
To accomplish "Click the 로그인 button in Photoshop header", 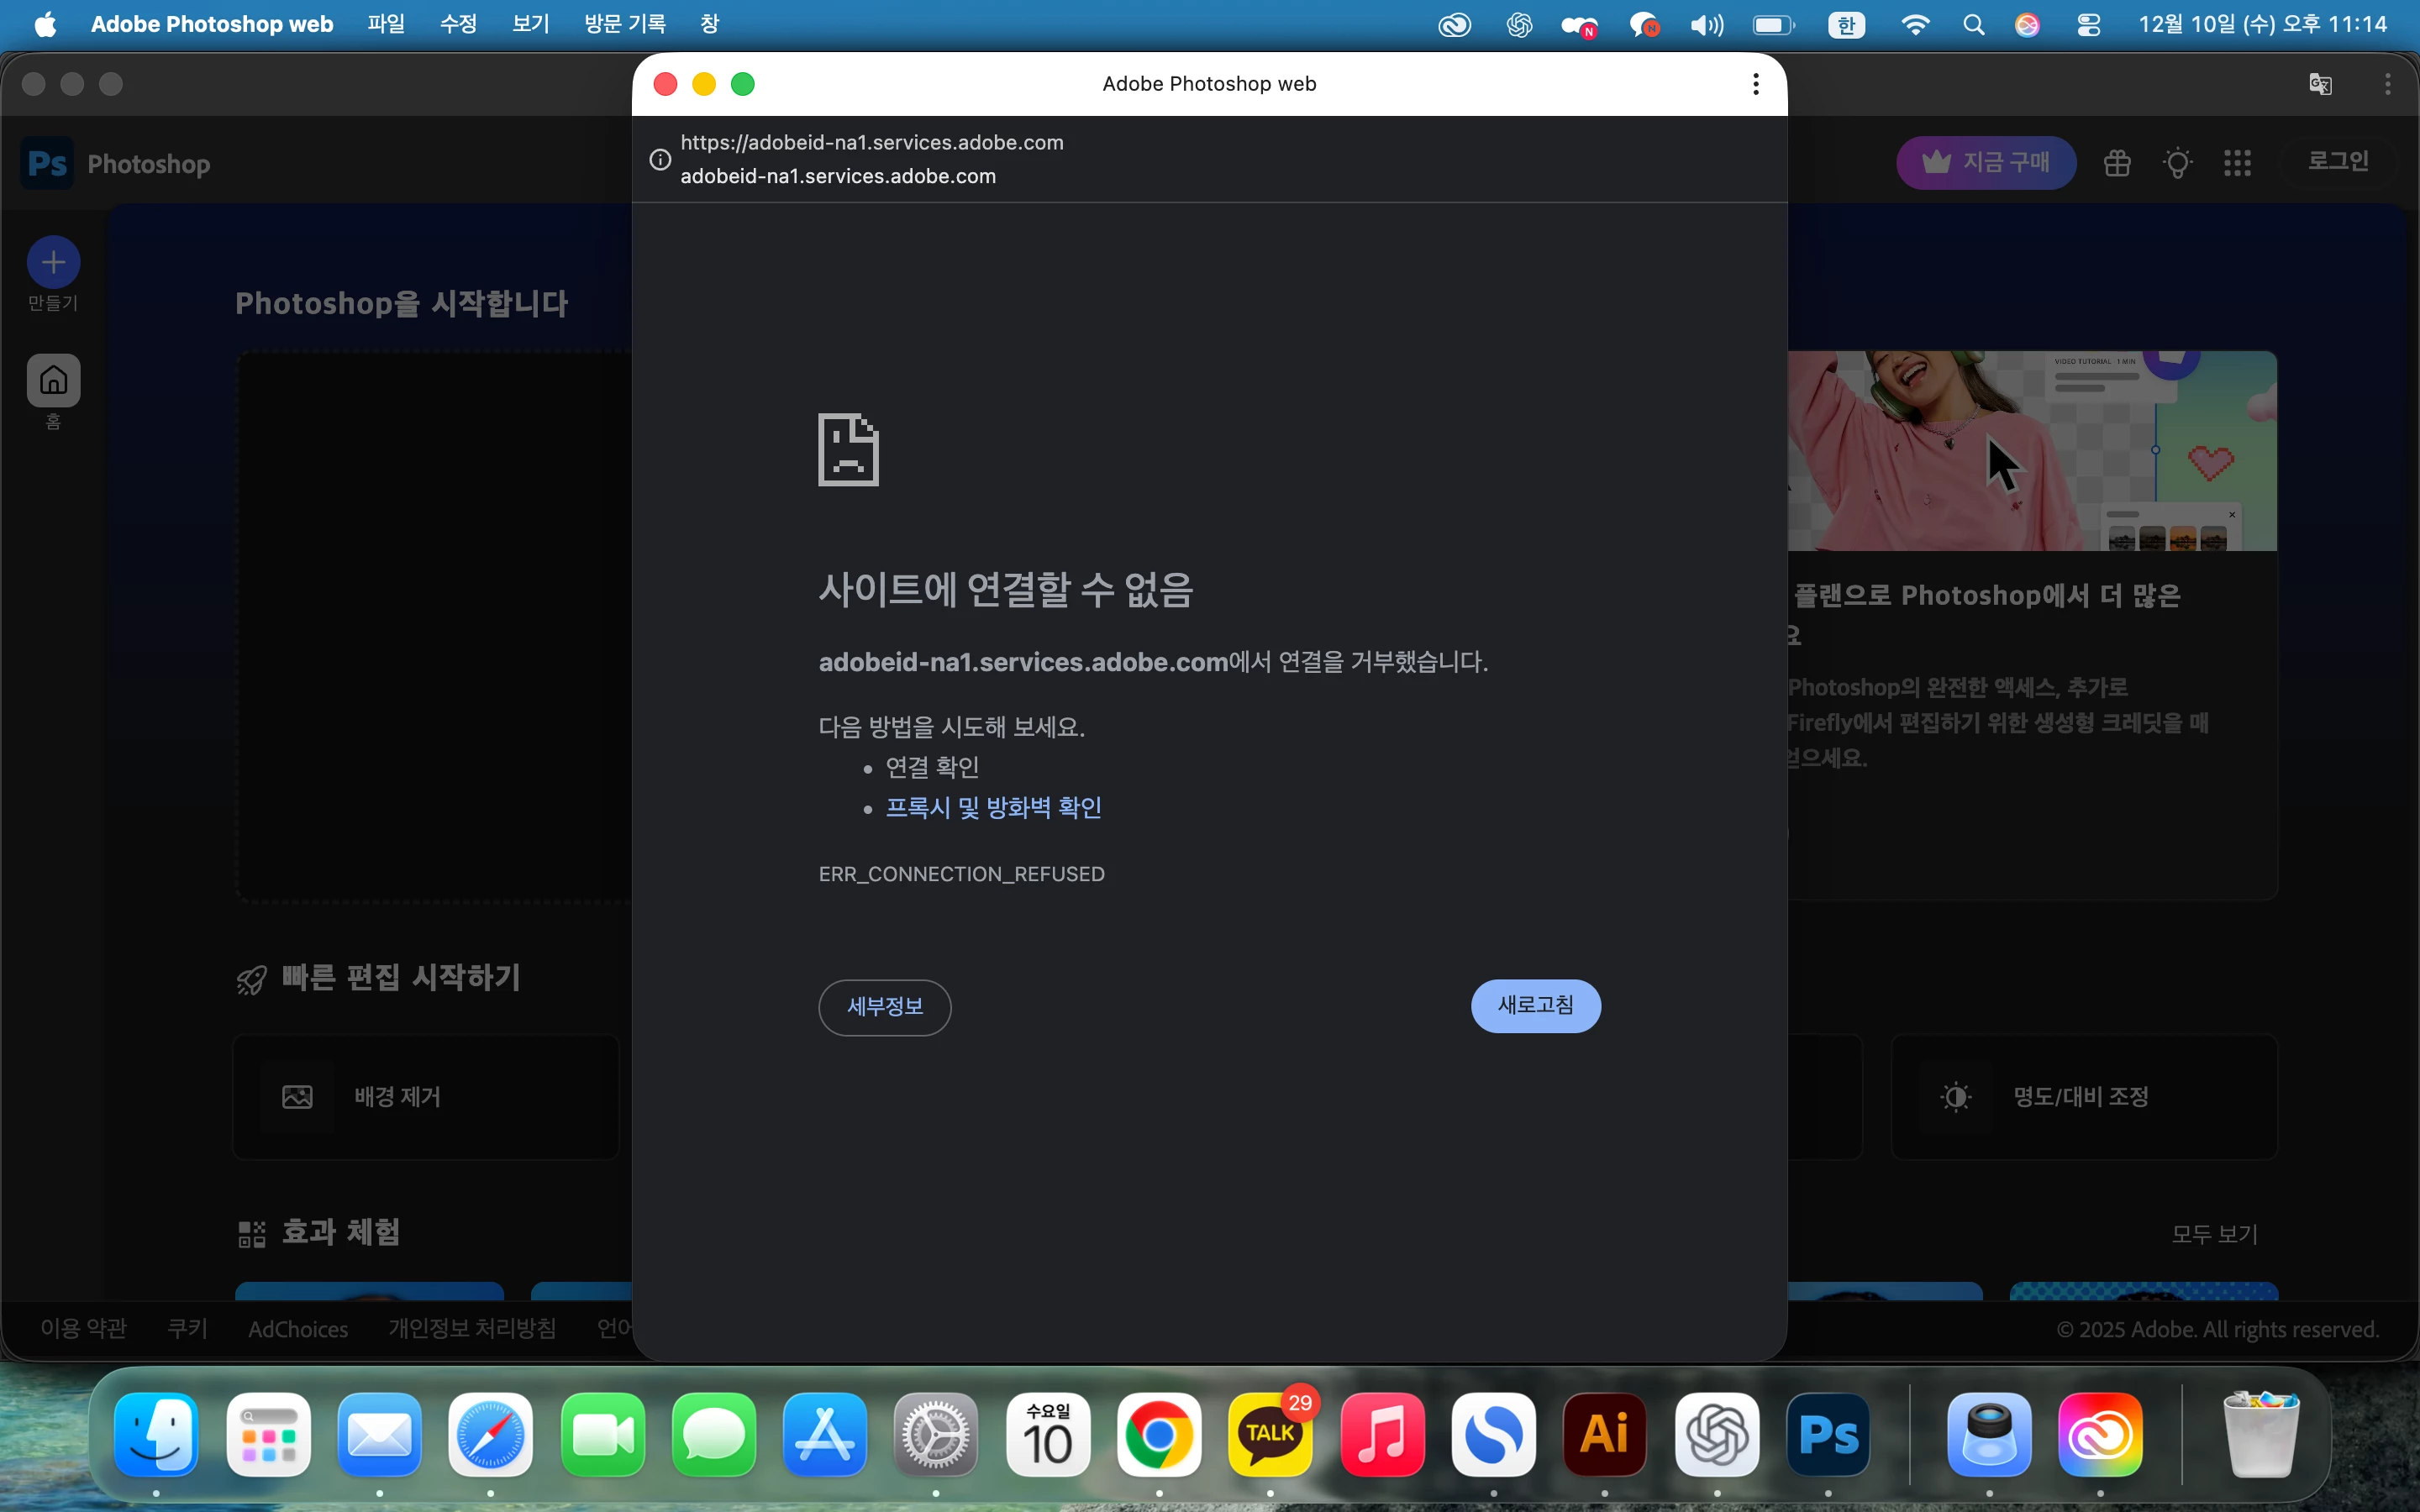I will pyautogui.click(x=2338, y=161).
